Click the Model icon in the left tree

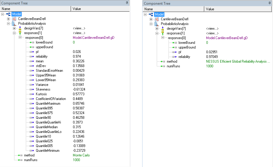pos(8,14)
